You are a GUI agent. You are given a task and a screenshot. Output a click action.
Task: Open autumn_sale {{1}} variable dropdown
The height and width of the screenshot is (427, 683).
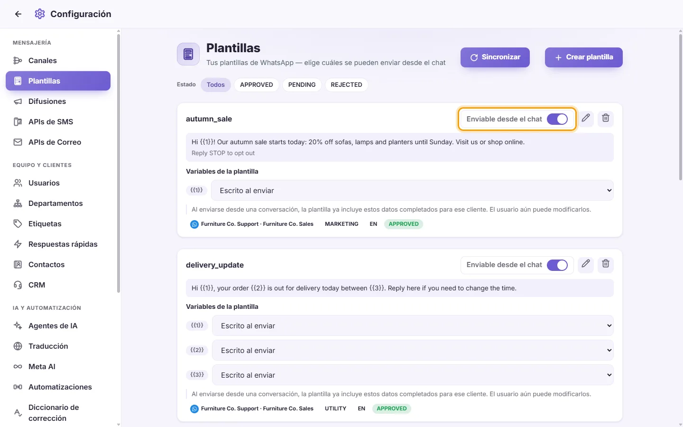(412, 190)
